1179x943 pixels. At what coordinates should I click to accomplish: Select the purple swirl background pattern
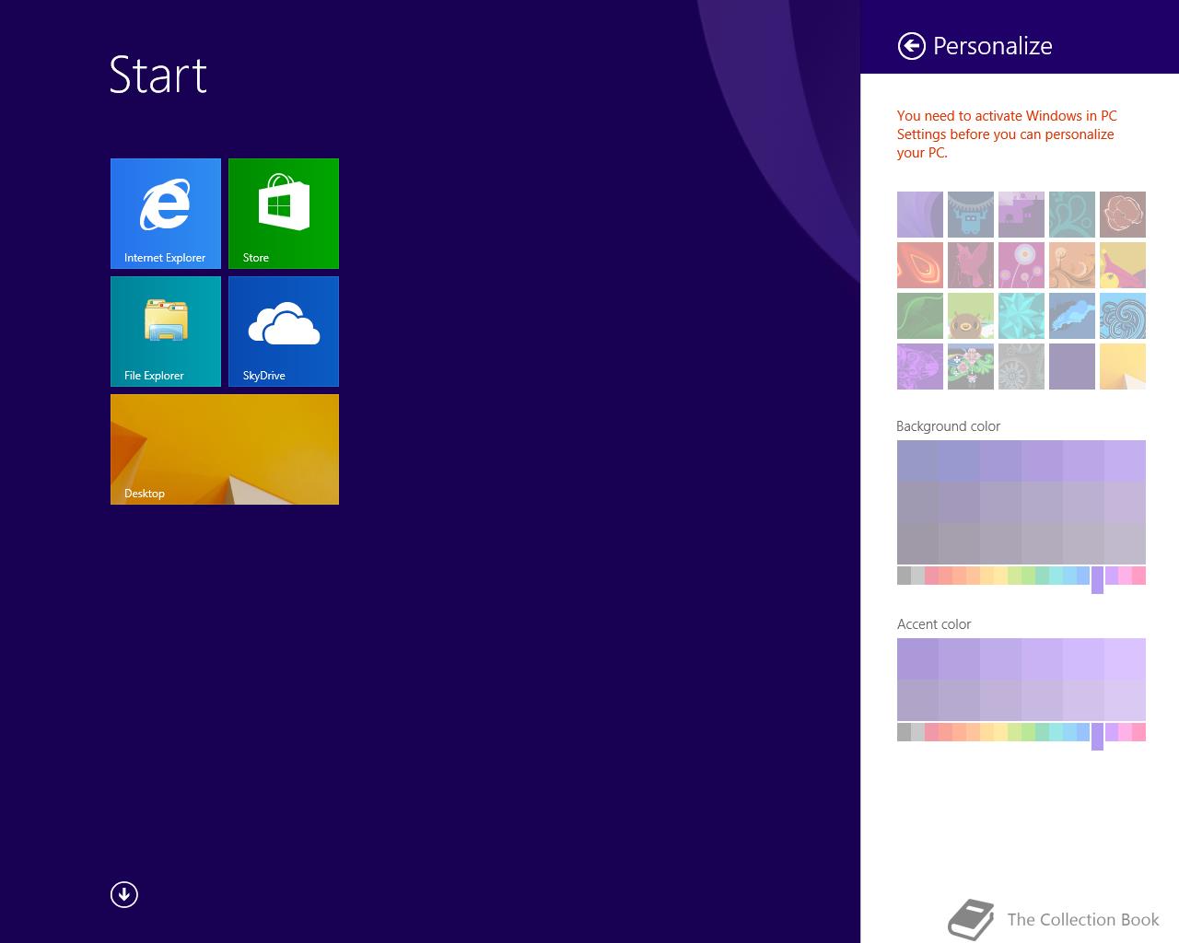point(920,215)
